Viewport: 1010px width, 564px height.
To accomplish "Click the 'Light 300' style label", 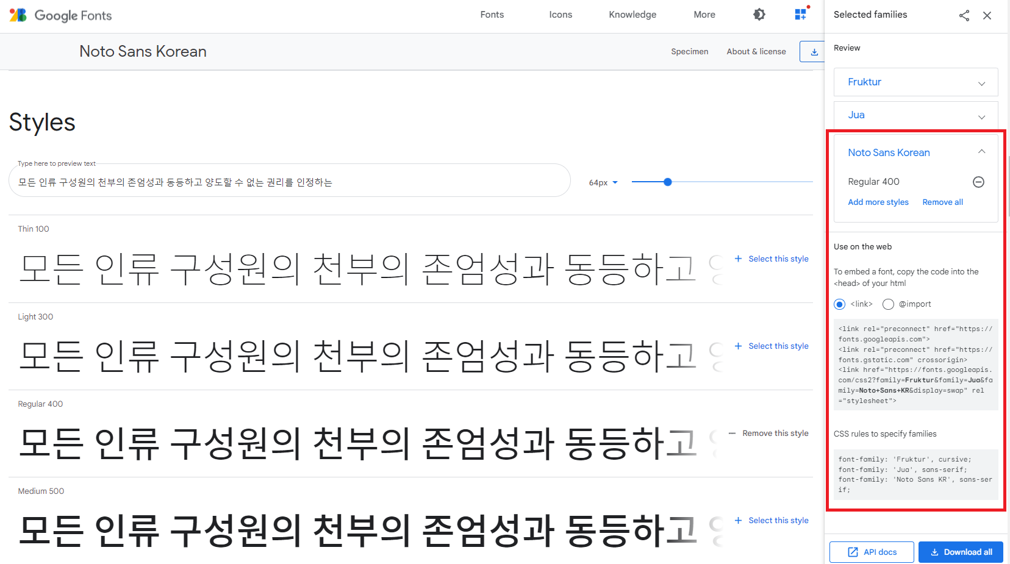I will [x=35, y=317].
